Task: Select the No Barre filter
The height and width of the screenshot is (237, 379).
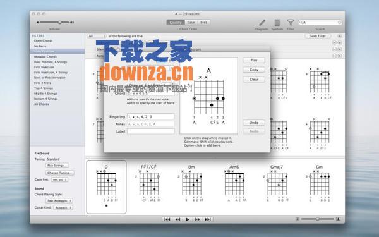Action: 40,46
